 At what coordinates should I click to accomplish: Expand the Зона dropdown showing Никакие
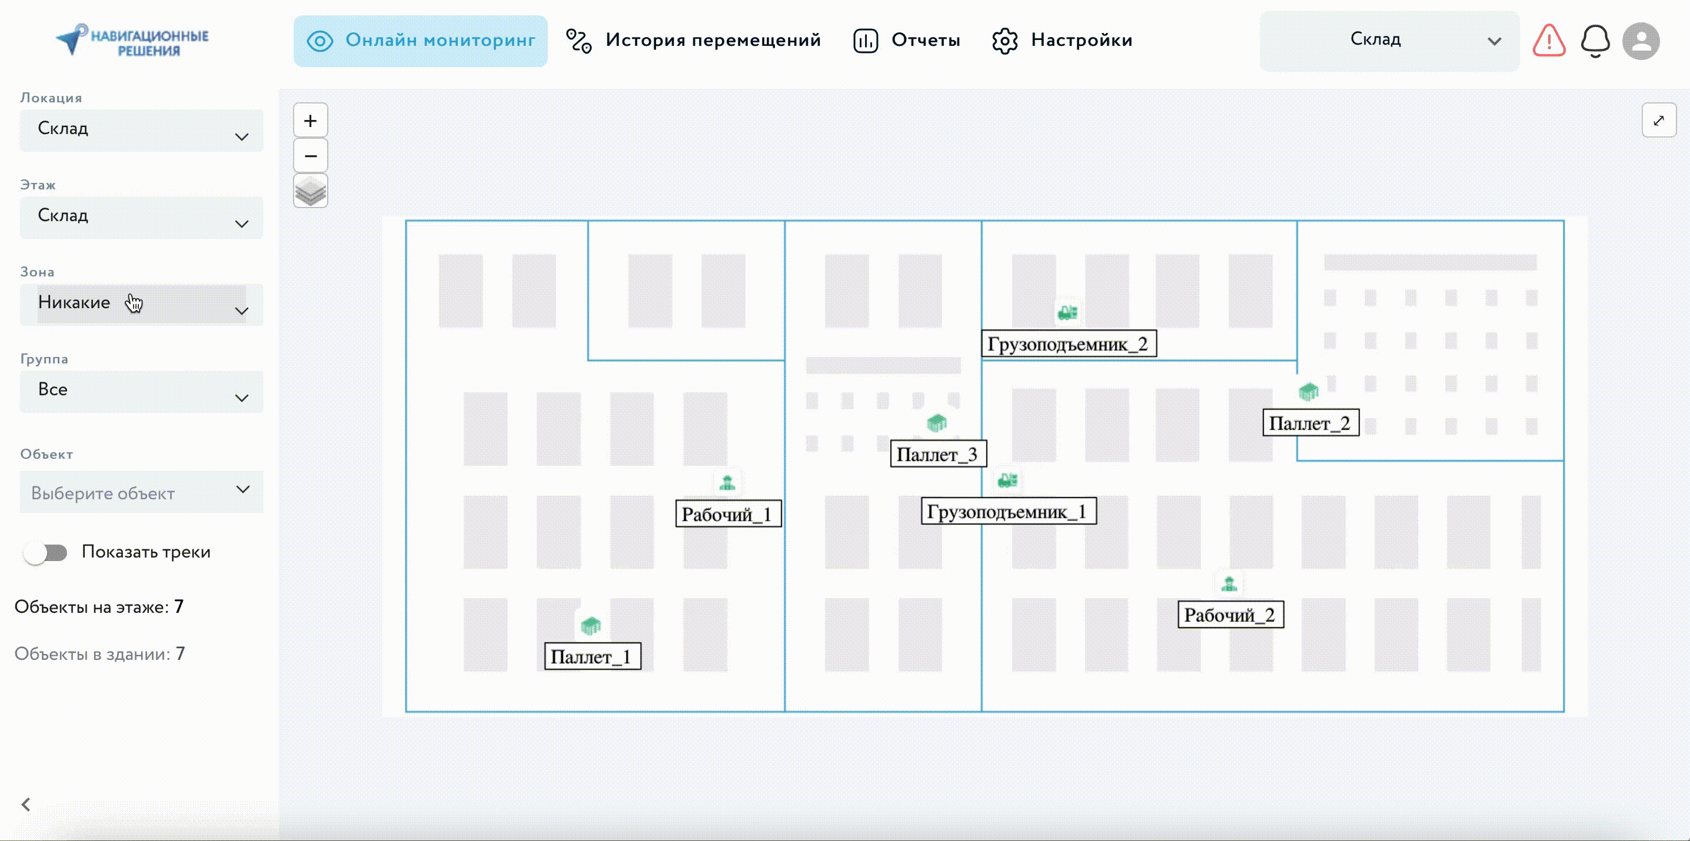pyautogui.click(x=142, y=305)
